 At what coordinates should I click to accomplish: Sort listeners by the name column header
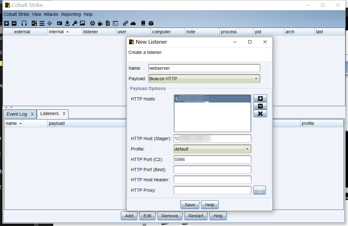pos(26,123)
